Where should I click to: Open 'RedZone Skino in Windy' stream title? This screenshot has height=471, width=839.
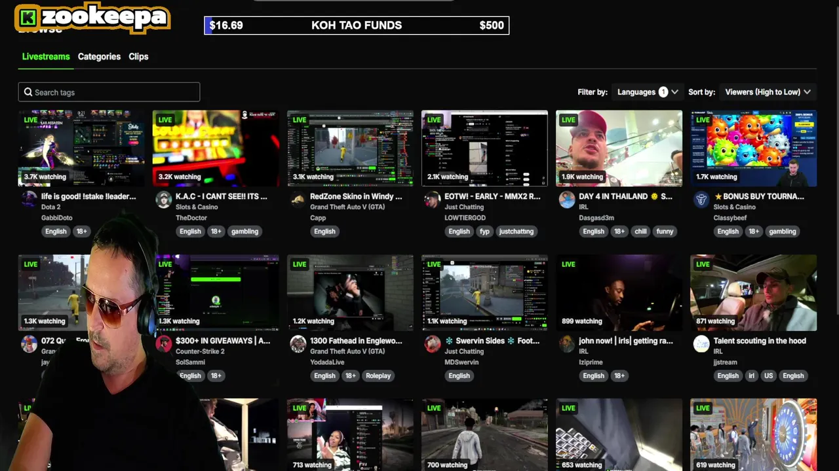coord(356,196)
